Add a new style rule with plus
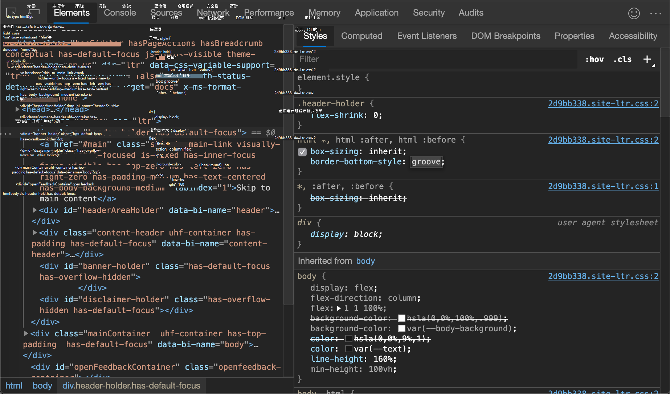 pyautogui.click(x=647, y=59)
